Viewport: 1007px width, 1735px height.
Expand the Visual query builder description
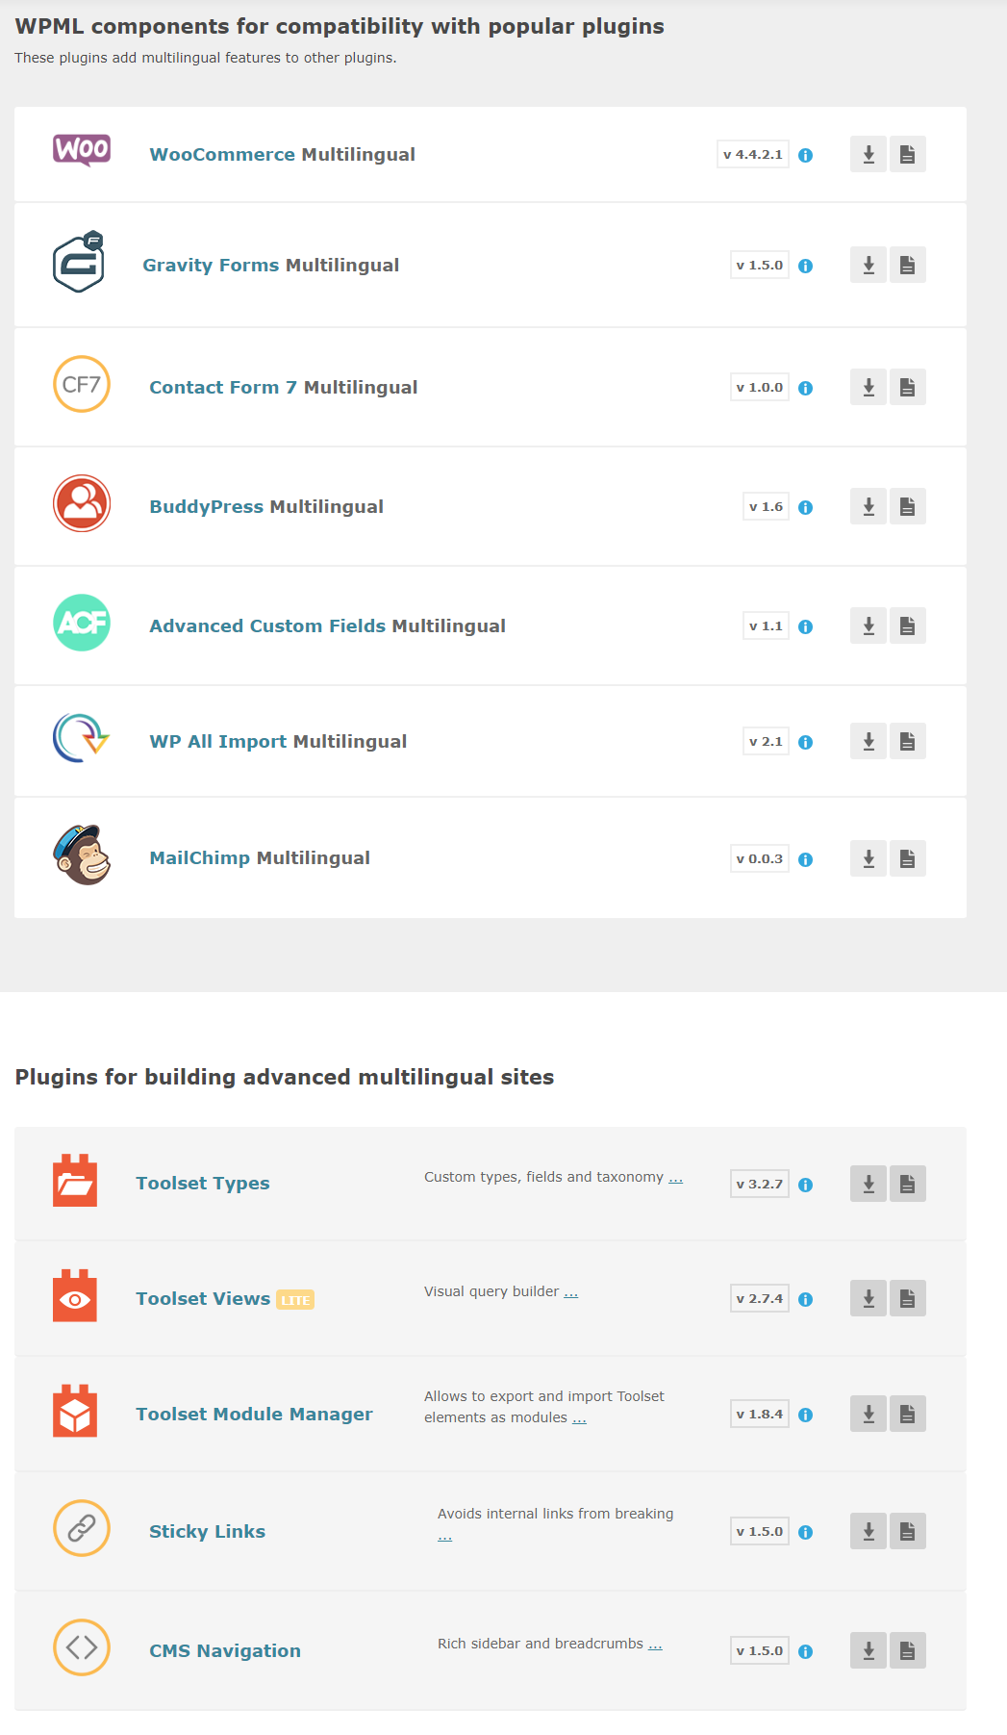tap(570, 1292)
